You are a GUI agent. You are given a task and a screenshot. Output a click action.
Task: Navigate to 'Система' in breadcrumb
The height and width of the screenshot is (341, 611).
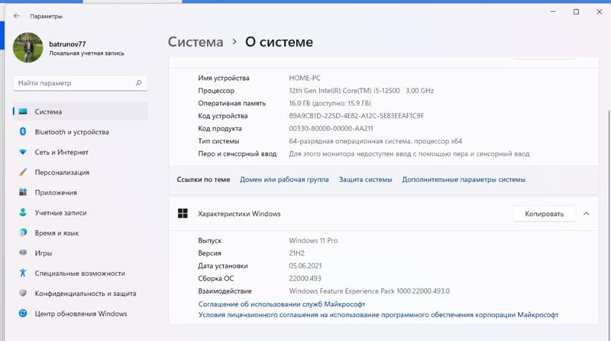tap(196, 42)
